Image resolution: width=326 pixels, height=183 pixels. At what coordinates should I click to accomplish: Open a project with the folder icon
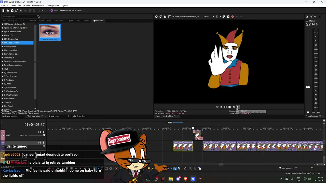click(8, 10)
